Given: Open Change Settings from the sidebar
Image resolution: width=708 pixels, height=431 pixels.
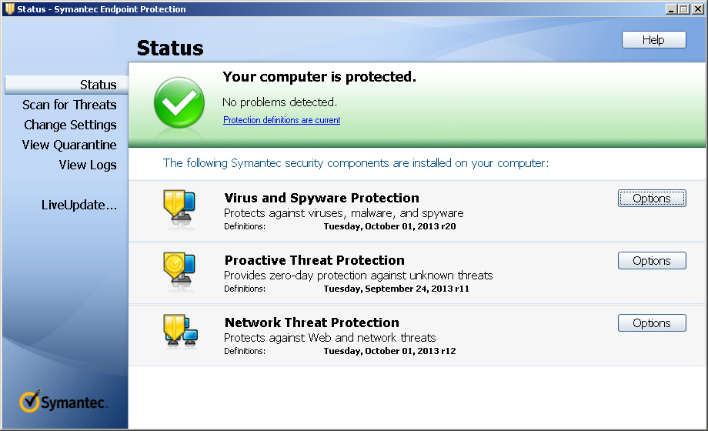Looking at the screenshot, I should pos(70,125).
